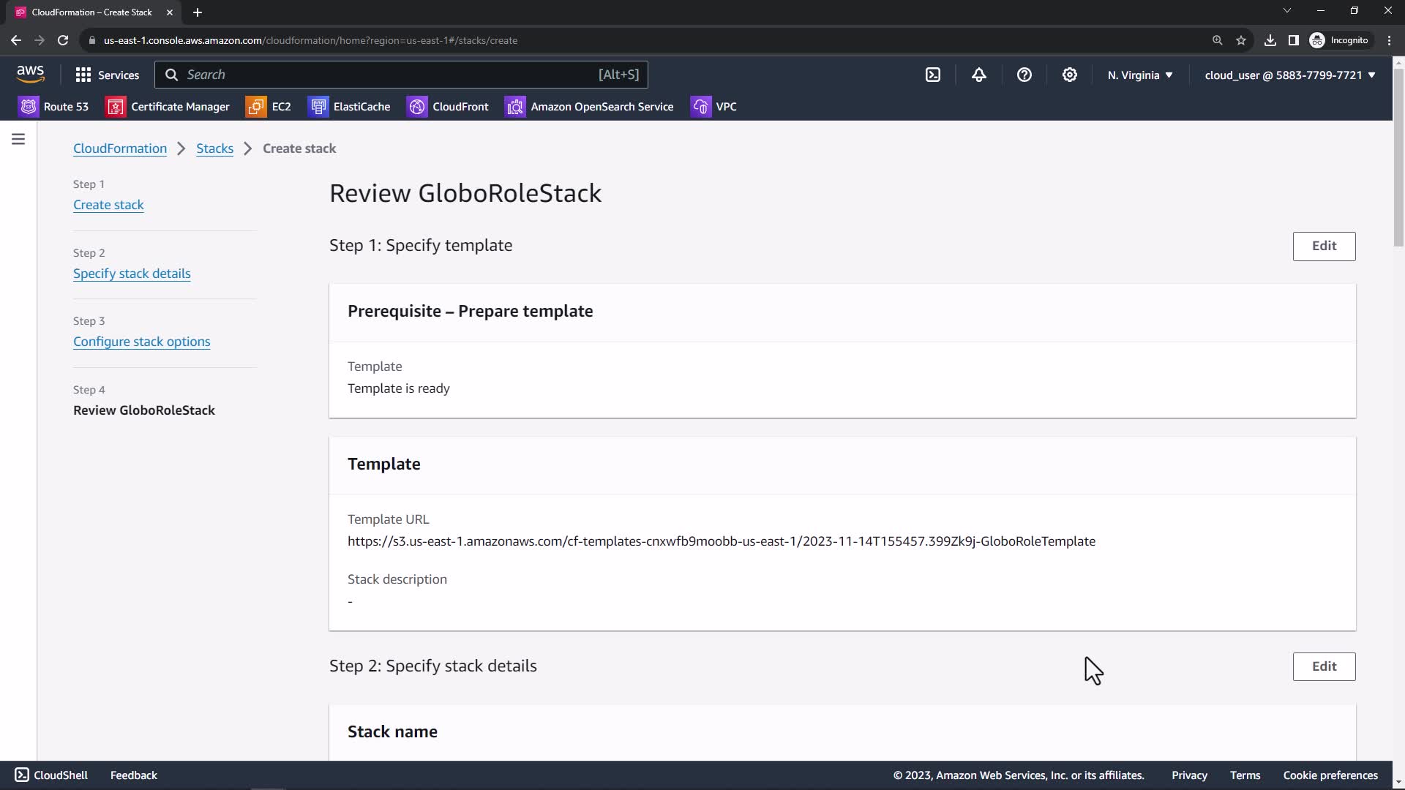Click the Stacks breadcrumb link

pos(214,148)
